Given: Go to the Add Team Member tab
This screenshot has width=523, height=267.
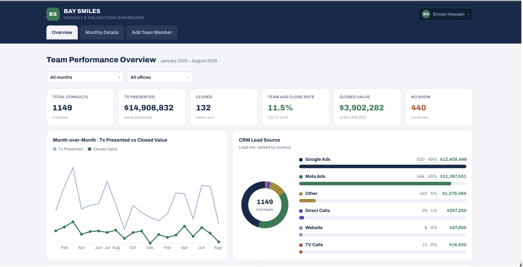Looking at the screenshot, I should [152, 32].
